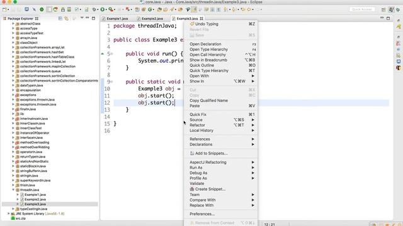This screenshot has width=403, height=226.
Task: Click the Run External Tools toolbar icon
Action: [x=111, y=9]
